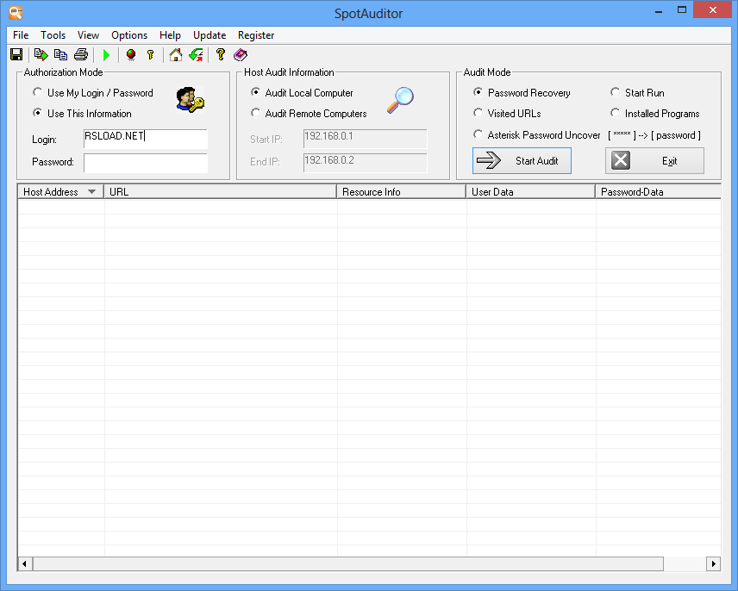The width and height of the screenshot is (738, 591).
Task: Open the File menu
Action: (21, 35)
